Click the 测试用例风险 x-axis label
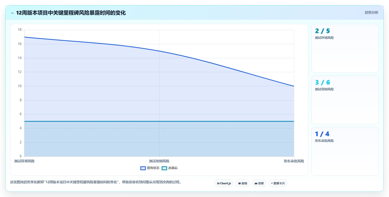The width and height of the screenshot is (389, 197). pyautogui.click(x=159, y=161)
